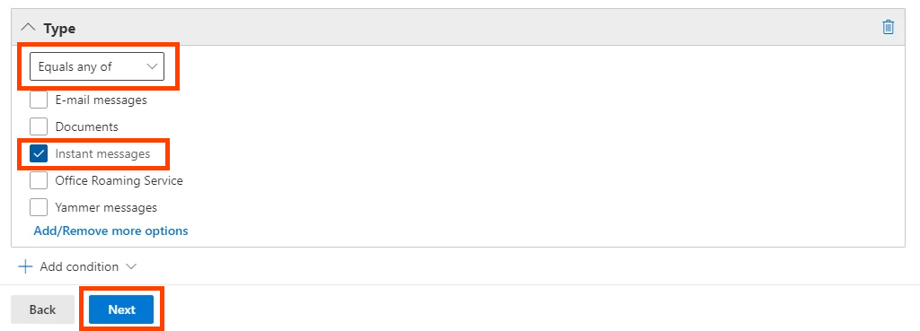Viewport: 920px width, 331px height.
Task: Click the Yammer messages label text
Action: (x=106, y=207)
